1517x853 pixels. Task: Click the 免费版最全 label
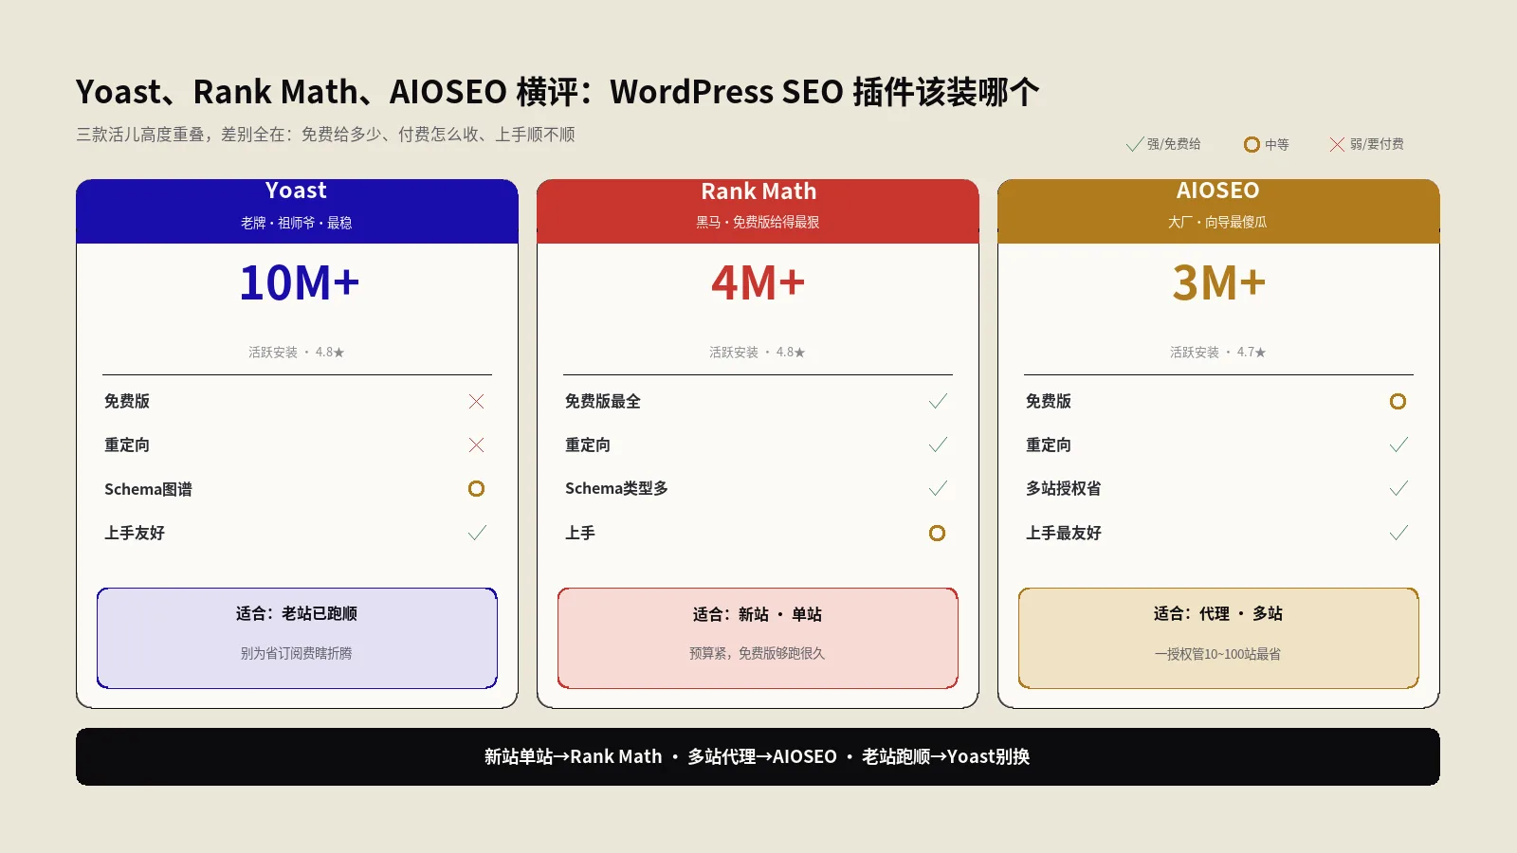click(x=603, y=402)
